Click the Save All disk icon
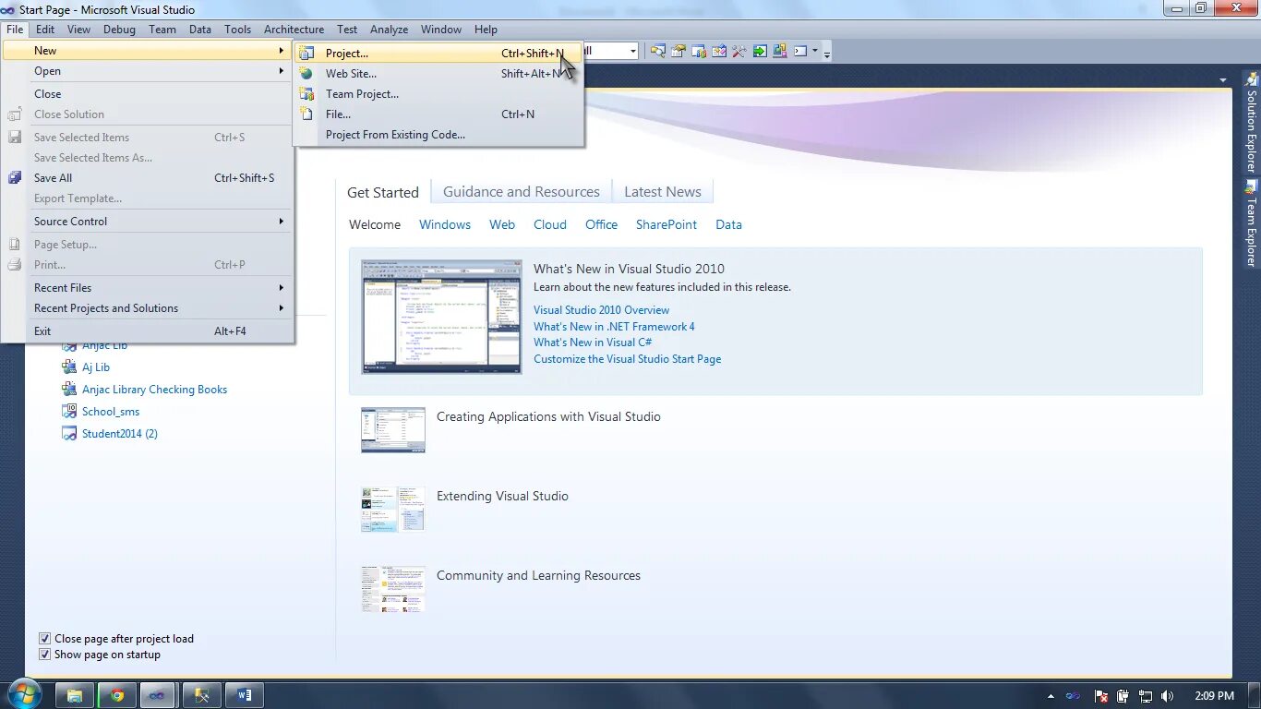 tap(15, 178)
